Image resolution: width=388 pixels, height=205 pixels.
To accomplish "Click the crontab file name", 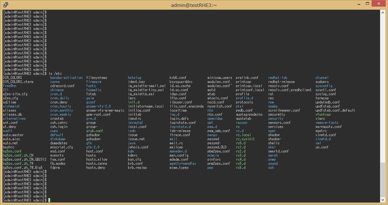I will [57, 119].
